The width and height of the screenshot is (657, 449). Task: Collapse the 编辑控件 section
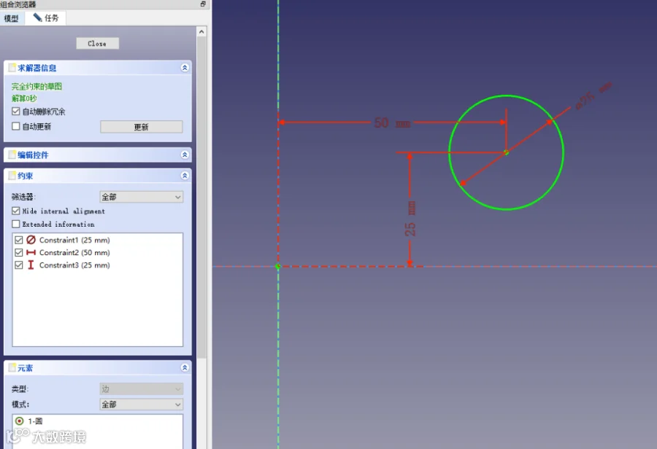point(185,155)
